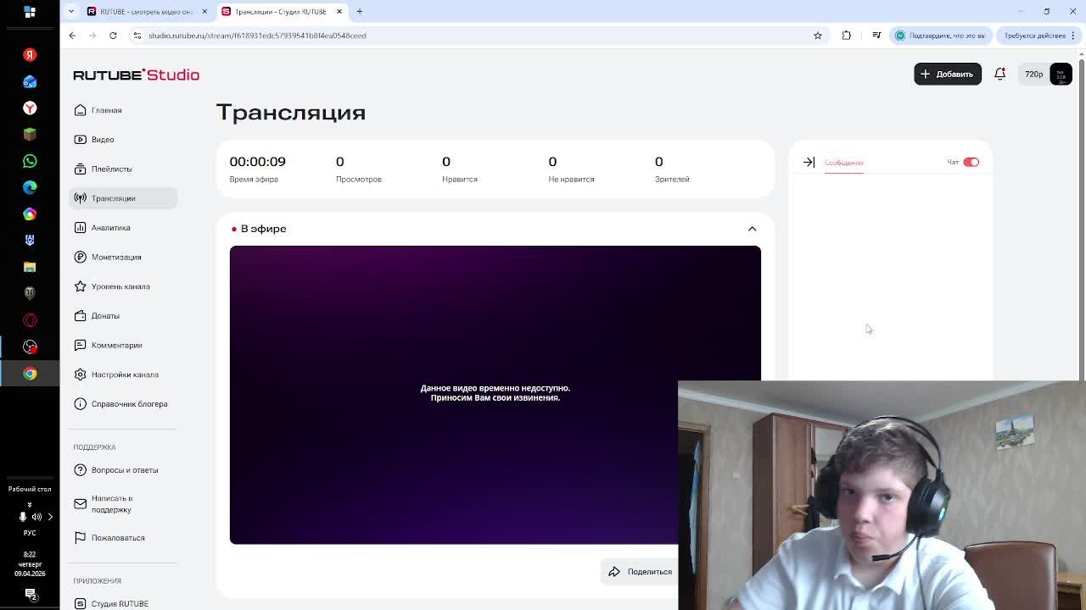
Task: Open WhatsApp from the taskbar
Action: pyautogui.click(x=30, y=161)
